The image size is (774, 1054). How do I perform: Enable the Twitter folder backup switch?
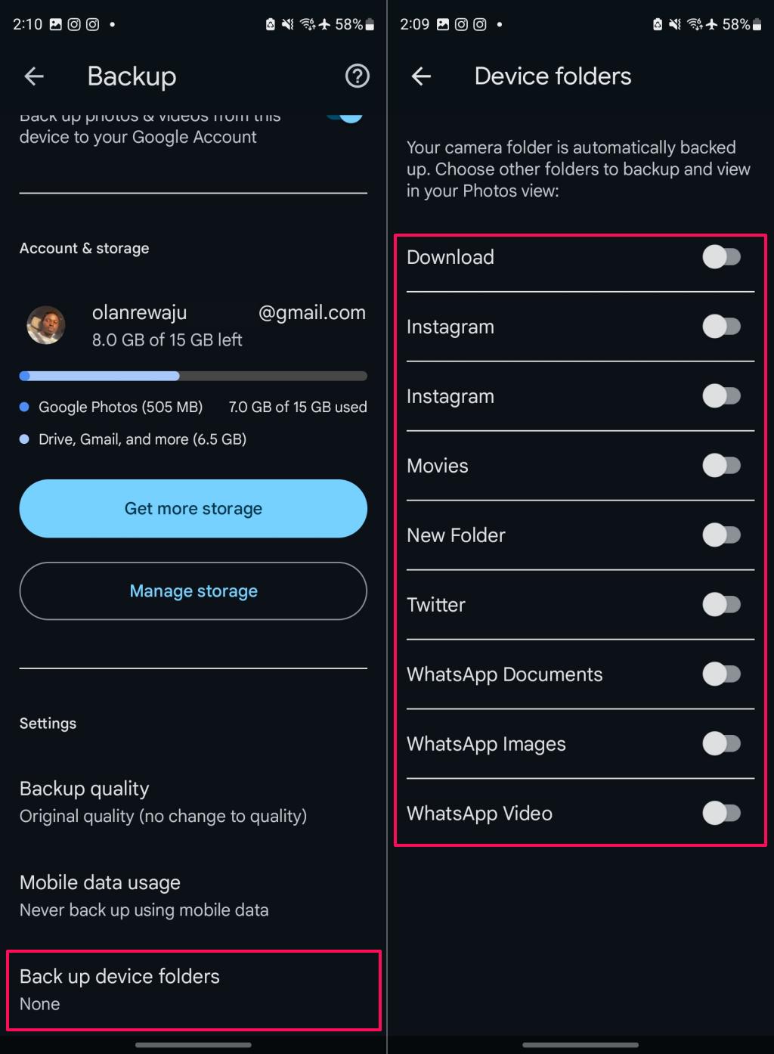pyautogui.click(x=721, y=605)
